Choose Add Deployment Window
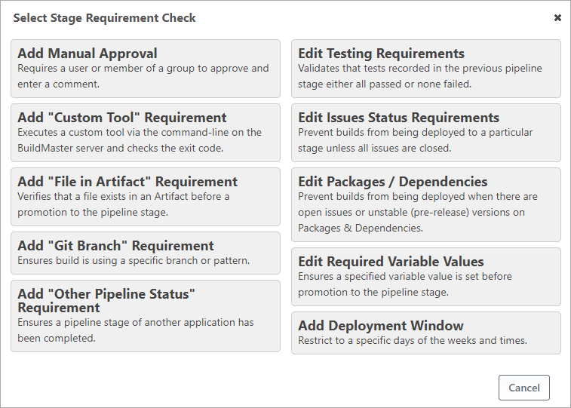The width and height of the screenshot is (571, 408). click(380, 326)
